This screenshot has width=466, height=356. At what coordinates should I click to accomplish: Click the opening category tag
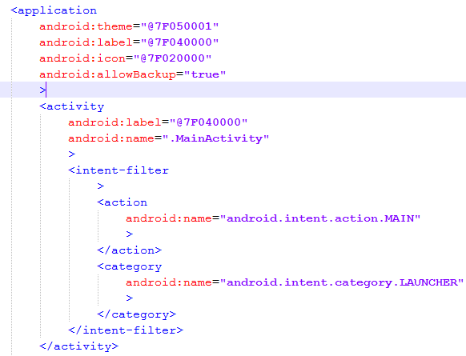tap(130, 266)
